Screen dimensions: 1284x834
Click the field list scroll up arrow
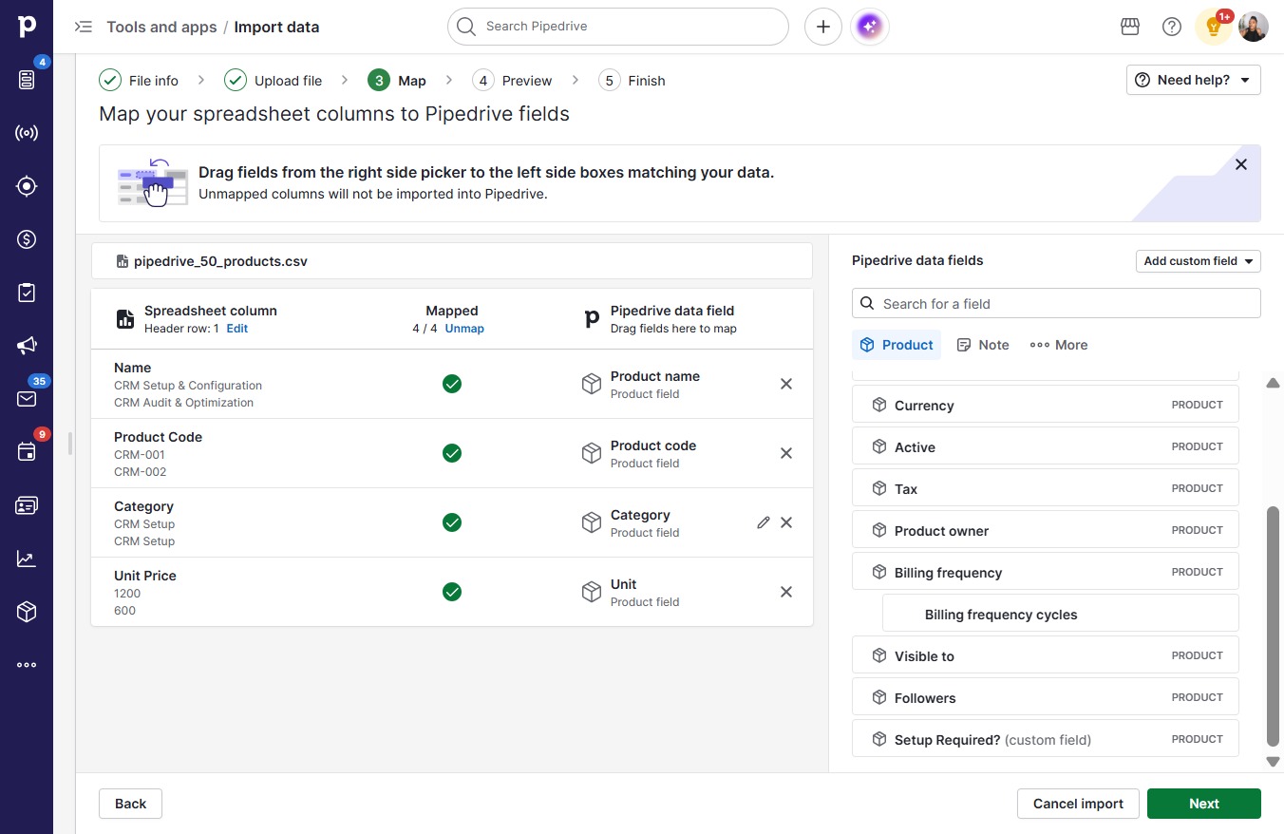point(1274,383)
